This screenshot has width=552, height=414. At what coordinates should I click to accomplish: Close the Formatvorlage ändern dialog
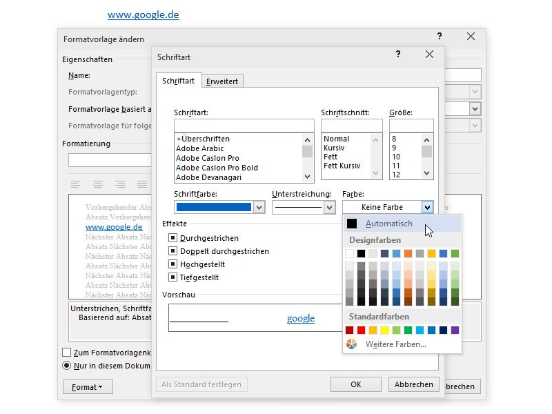point(471,37)
